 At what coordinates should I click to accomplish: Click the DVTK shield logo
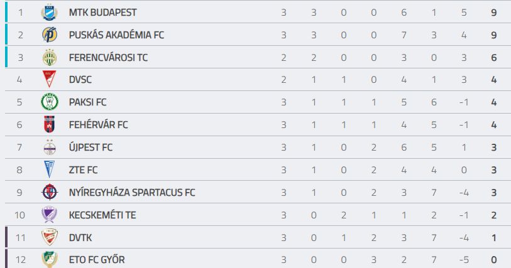(50, 237)
